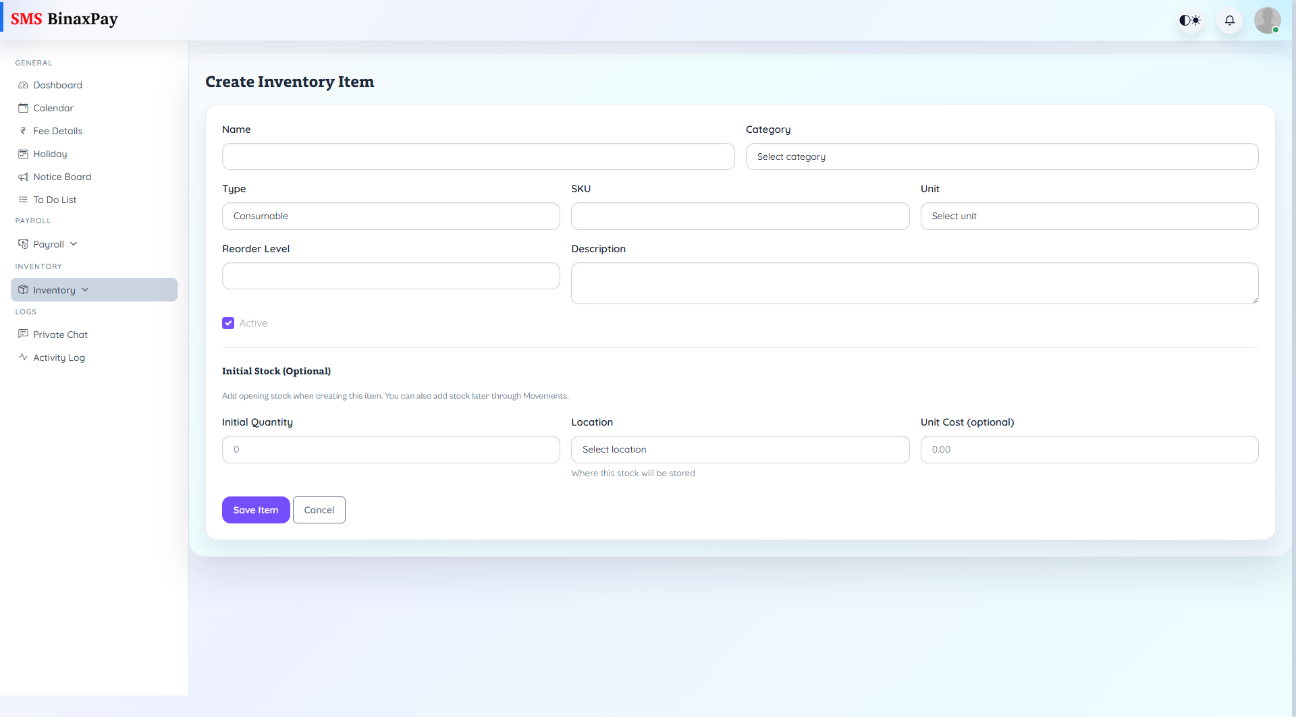Click the SMS BinaxPay logo
Viewport: 1296px width, 717px height.
[x=65, y=19]
